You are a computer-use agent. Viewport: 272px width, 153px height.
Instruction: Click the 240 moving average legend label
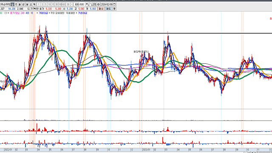click(x=23, y=13)
